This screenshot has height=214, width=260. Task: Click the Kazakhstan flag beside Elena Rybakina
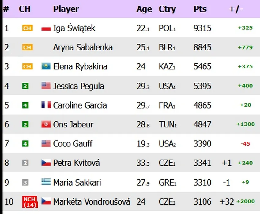(46, 66)
